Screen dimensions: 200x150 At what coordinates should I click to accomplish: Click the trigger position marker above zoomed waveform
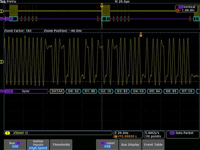[x=141, y=35]
